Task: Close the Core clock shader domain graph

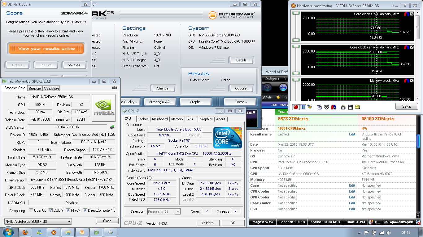Action: tap(412, 47)
